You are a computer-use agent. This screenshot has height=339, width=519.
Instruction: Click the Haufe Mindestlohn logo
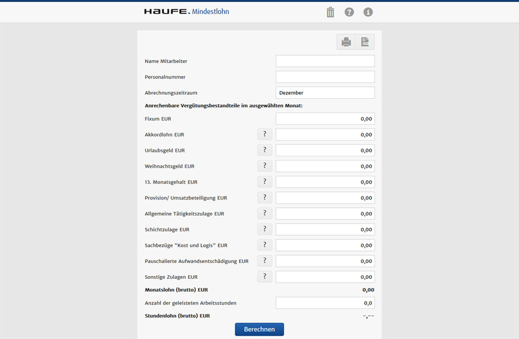pos(187,12)
